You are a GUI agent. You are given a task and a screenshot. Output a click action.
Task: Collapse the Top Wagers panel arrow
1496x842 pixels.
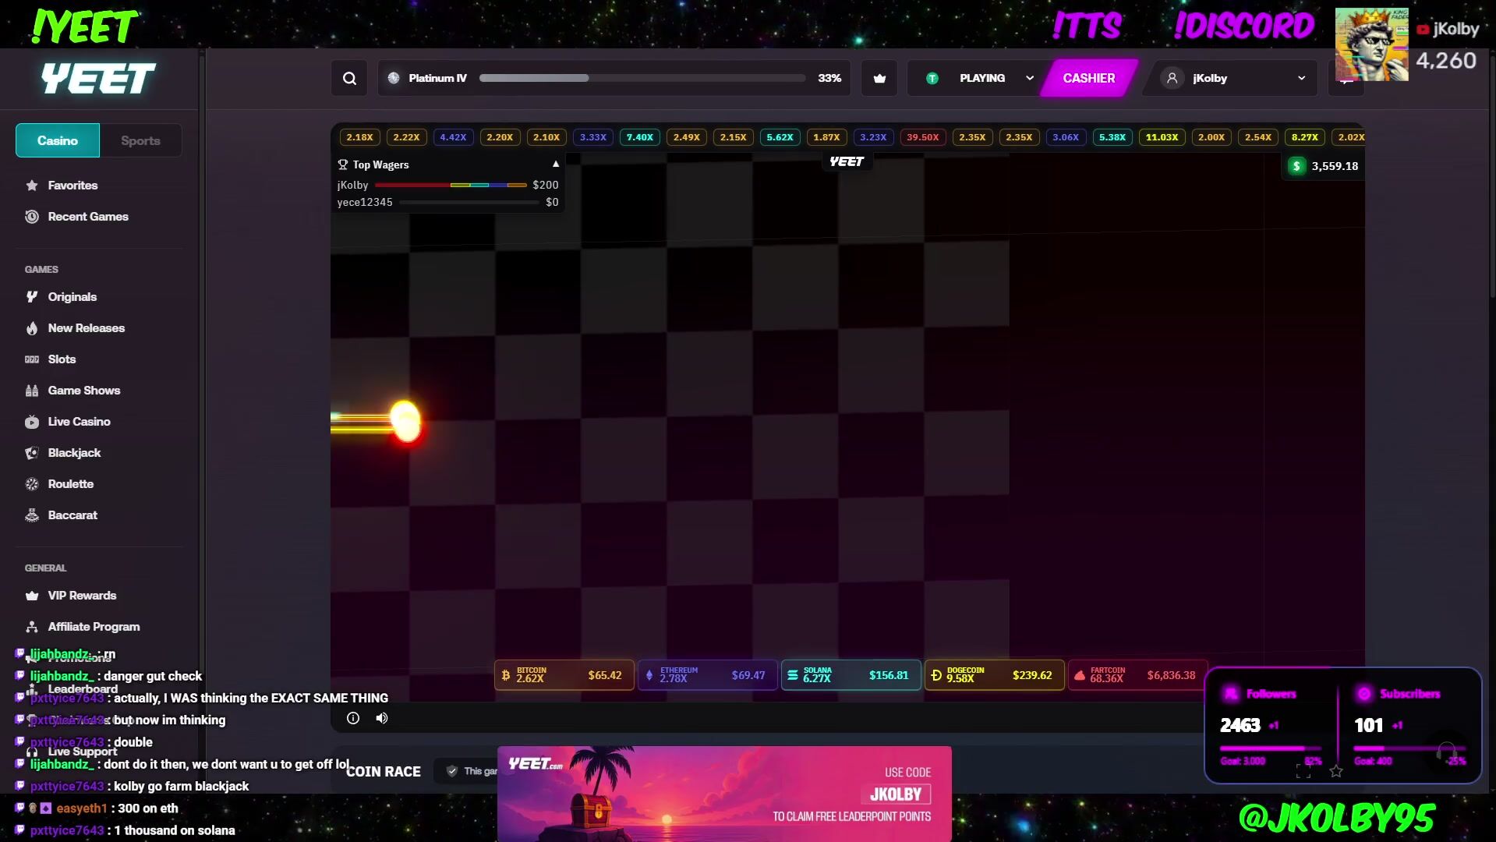pyautogui.click(x=556, y=165)
